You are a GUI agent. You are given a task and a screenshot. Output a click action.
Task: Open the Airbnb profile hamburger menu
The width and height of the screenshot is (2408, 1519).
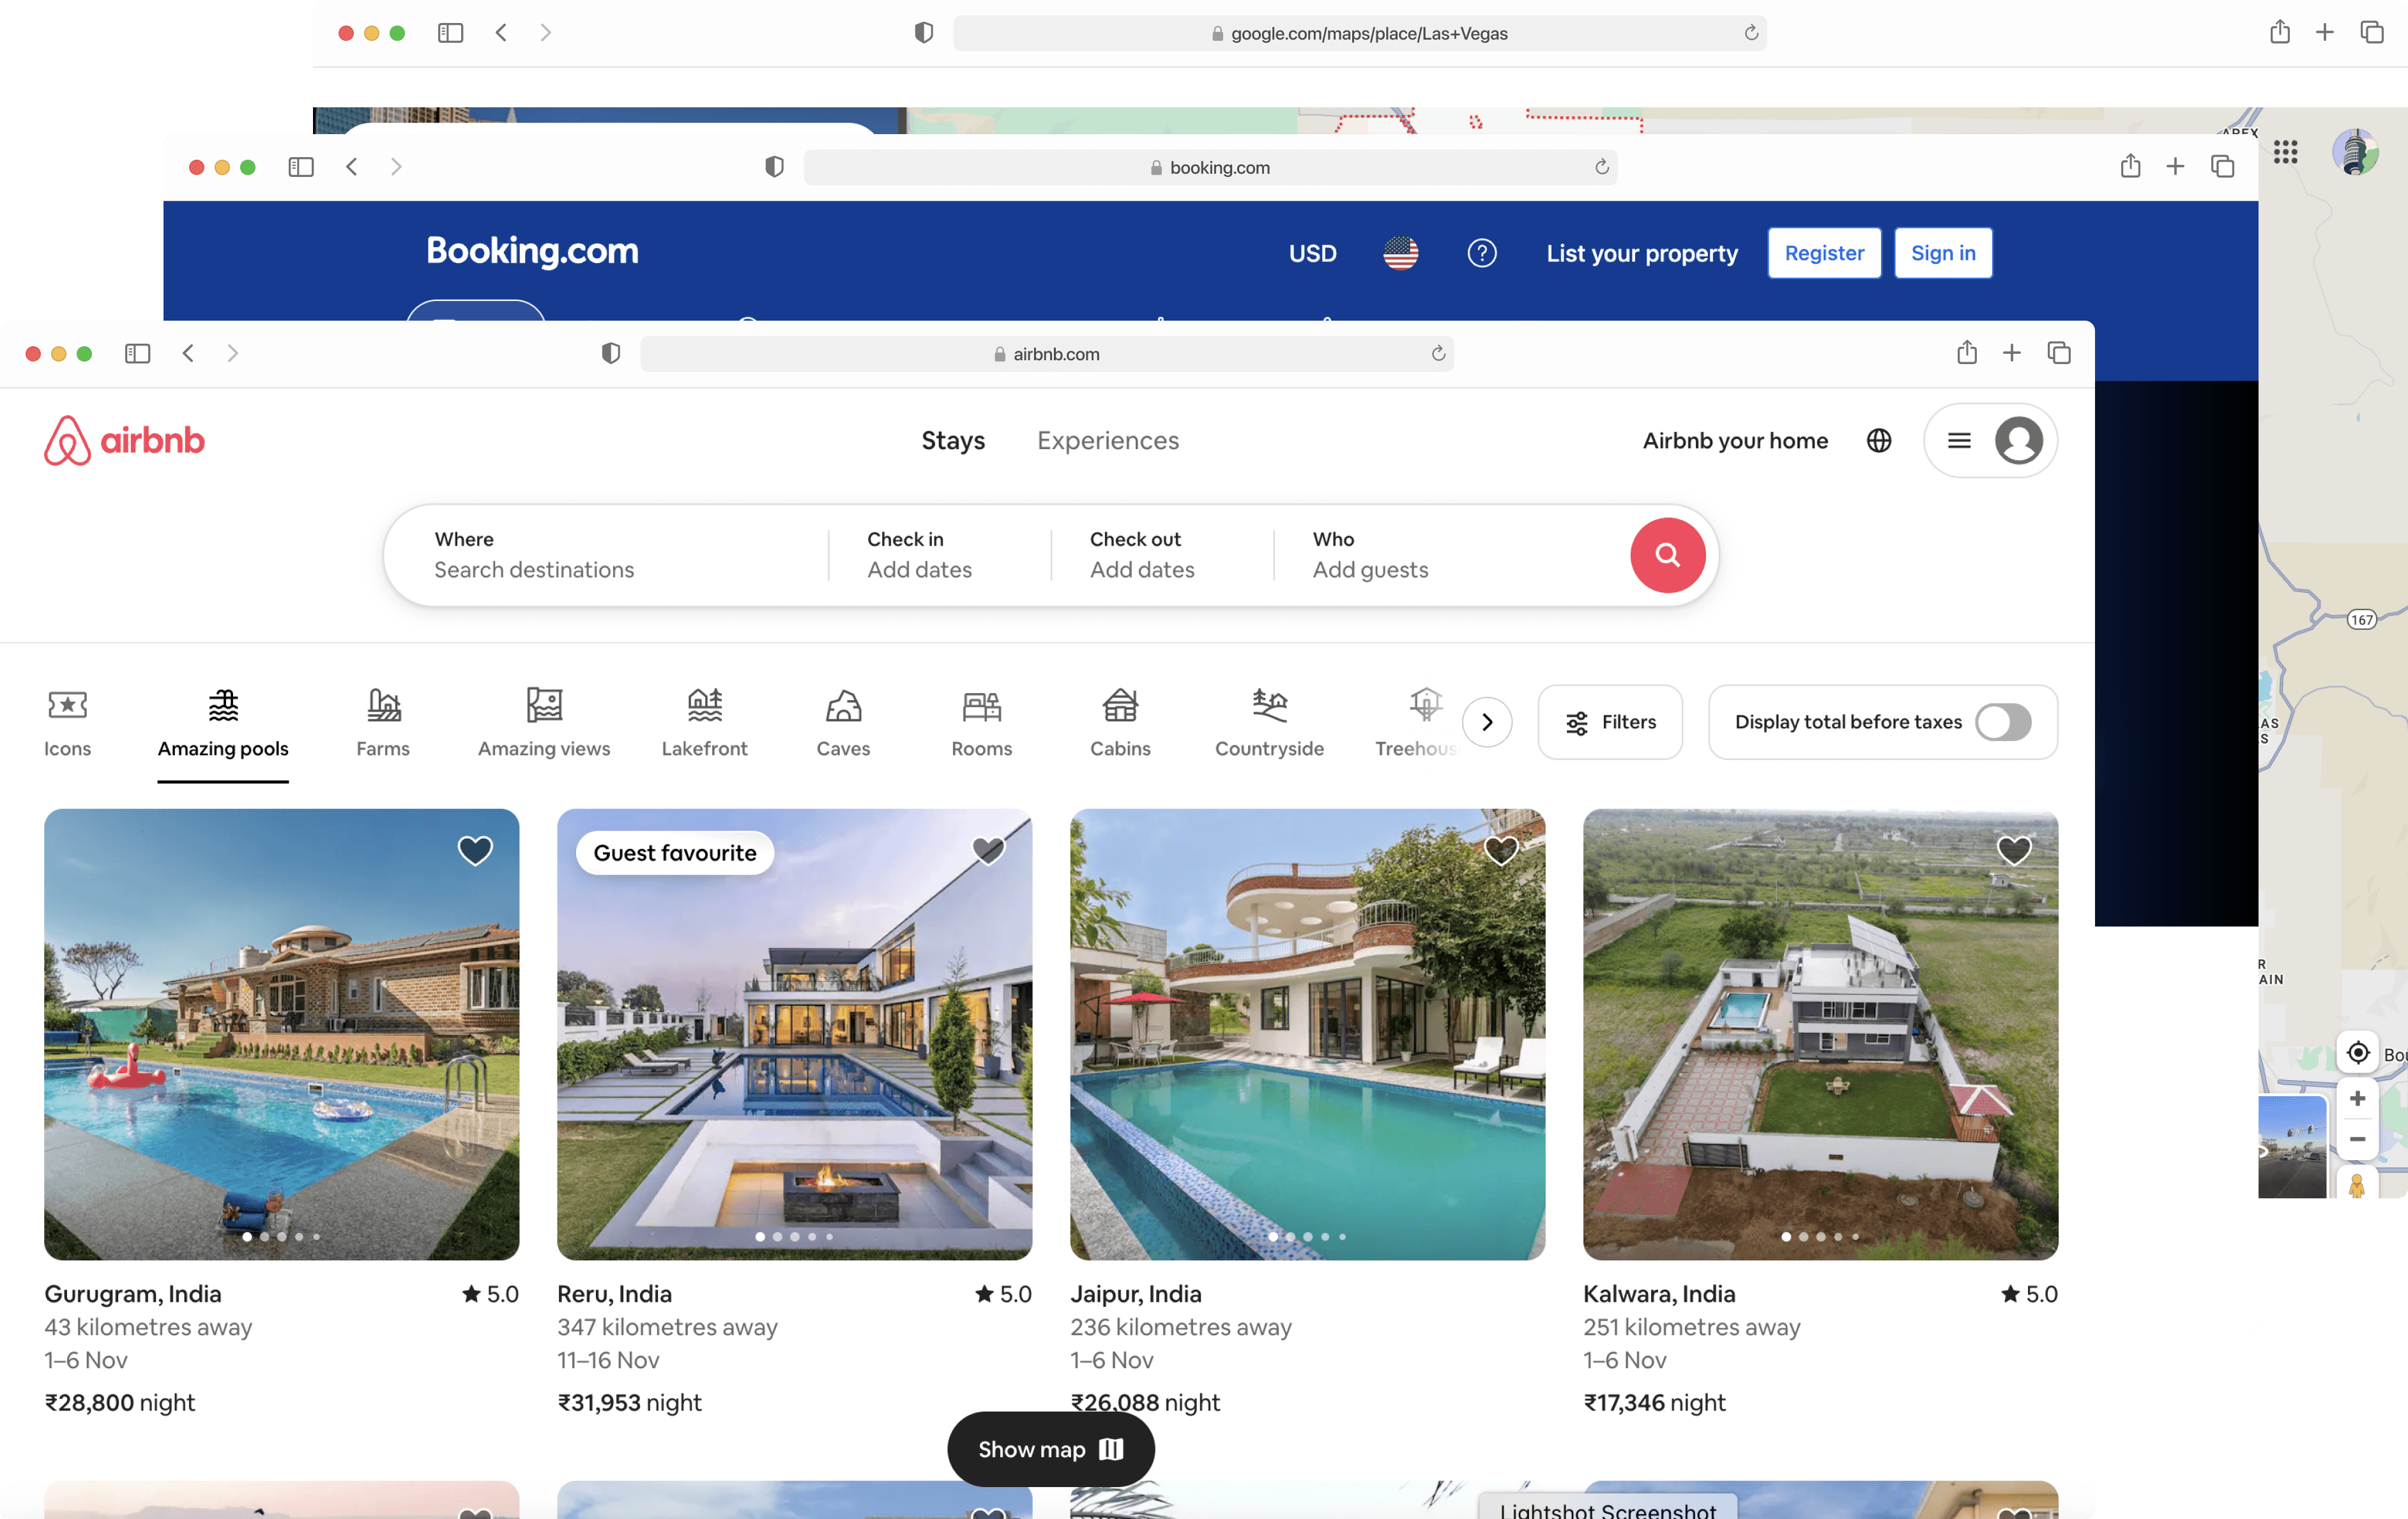(x=1959, y=440)
